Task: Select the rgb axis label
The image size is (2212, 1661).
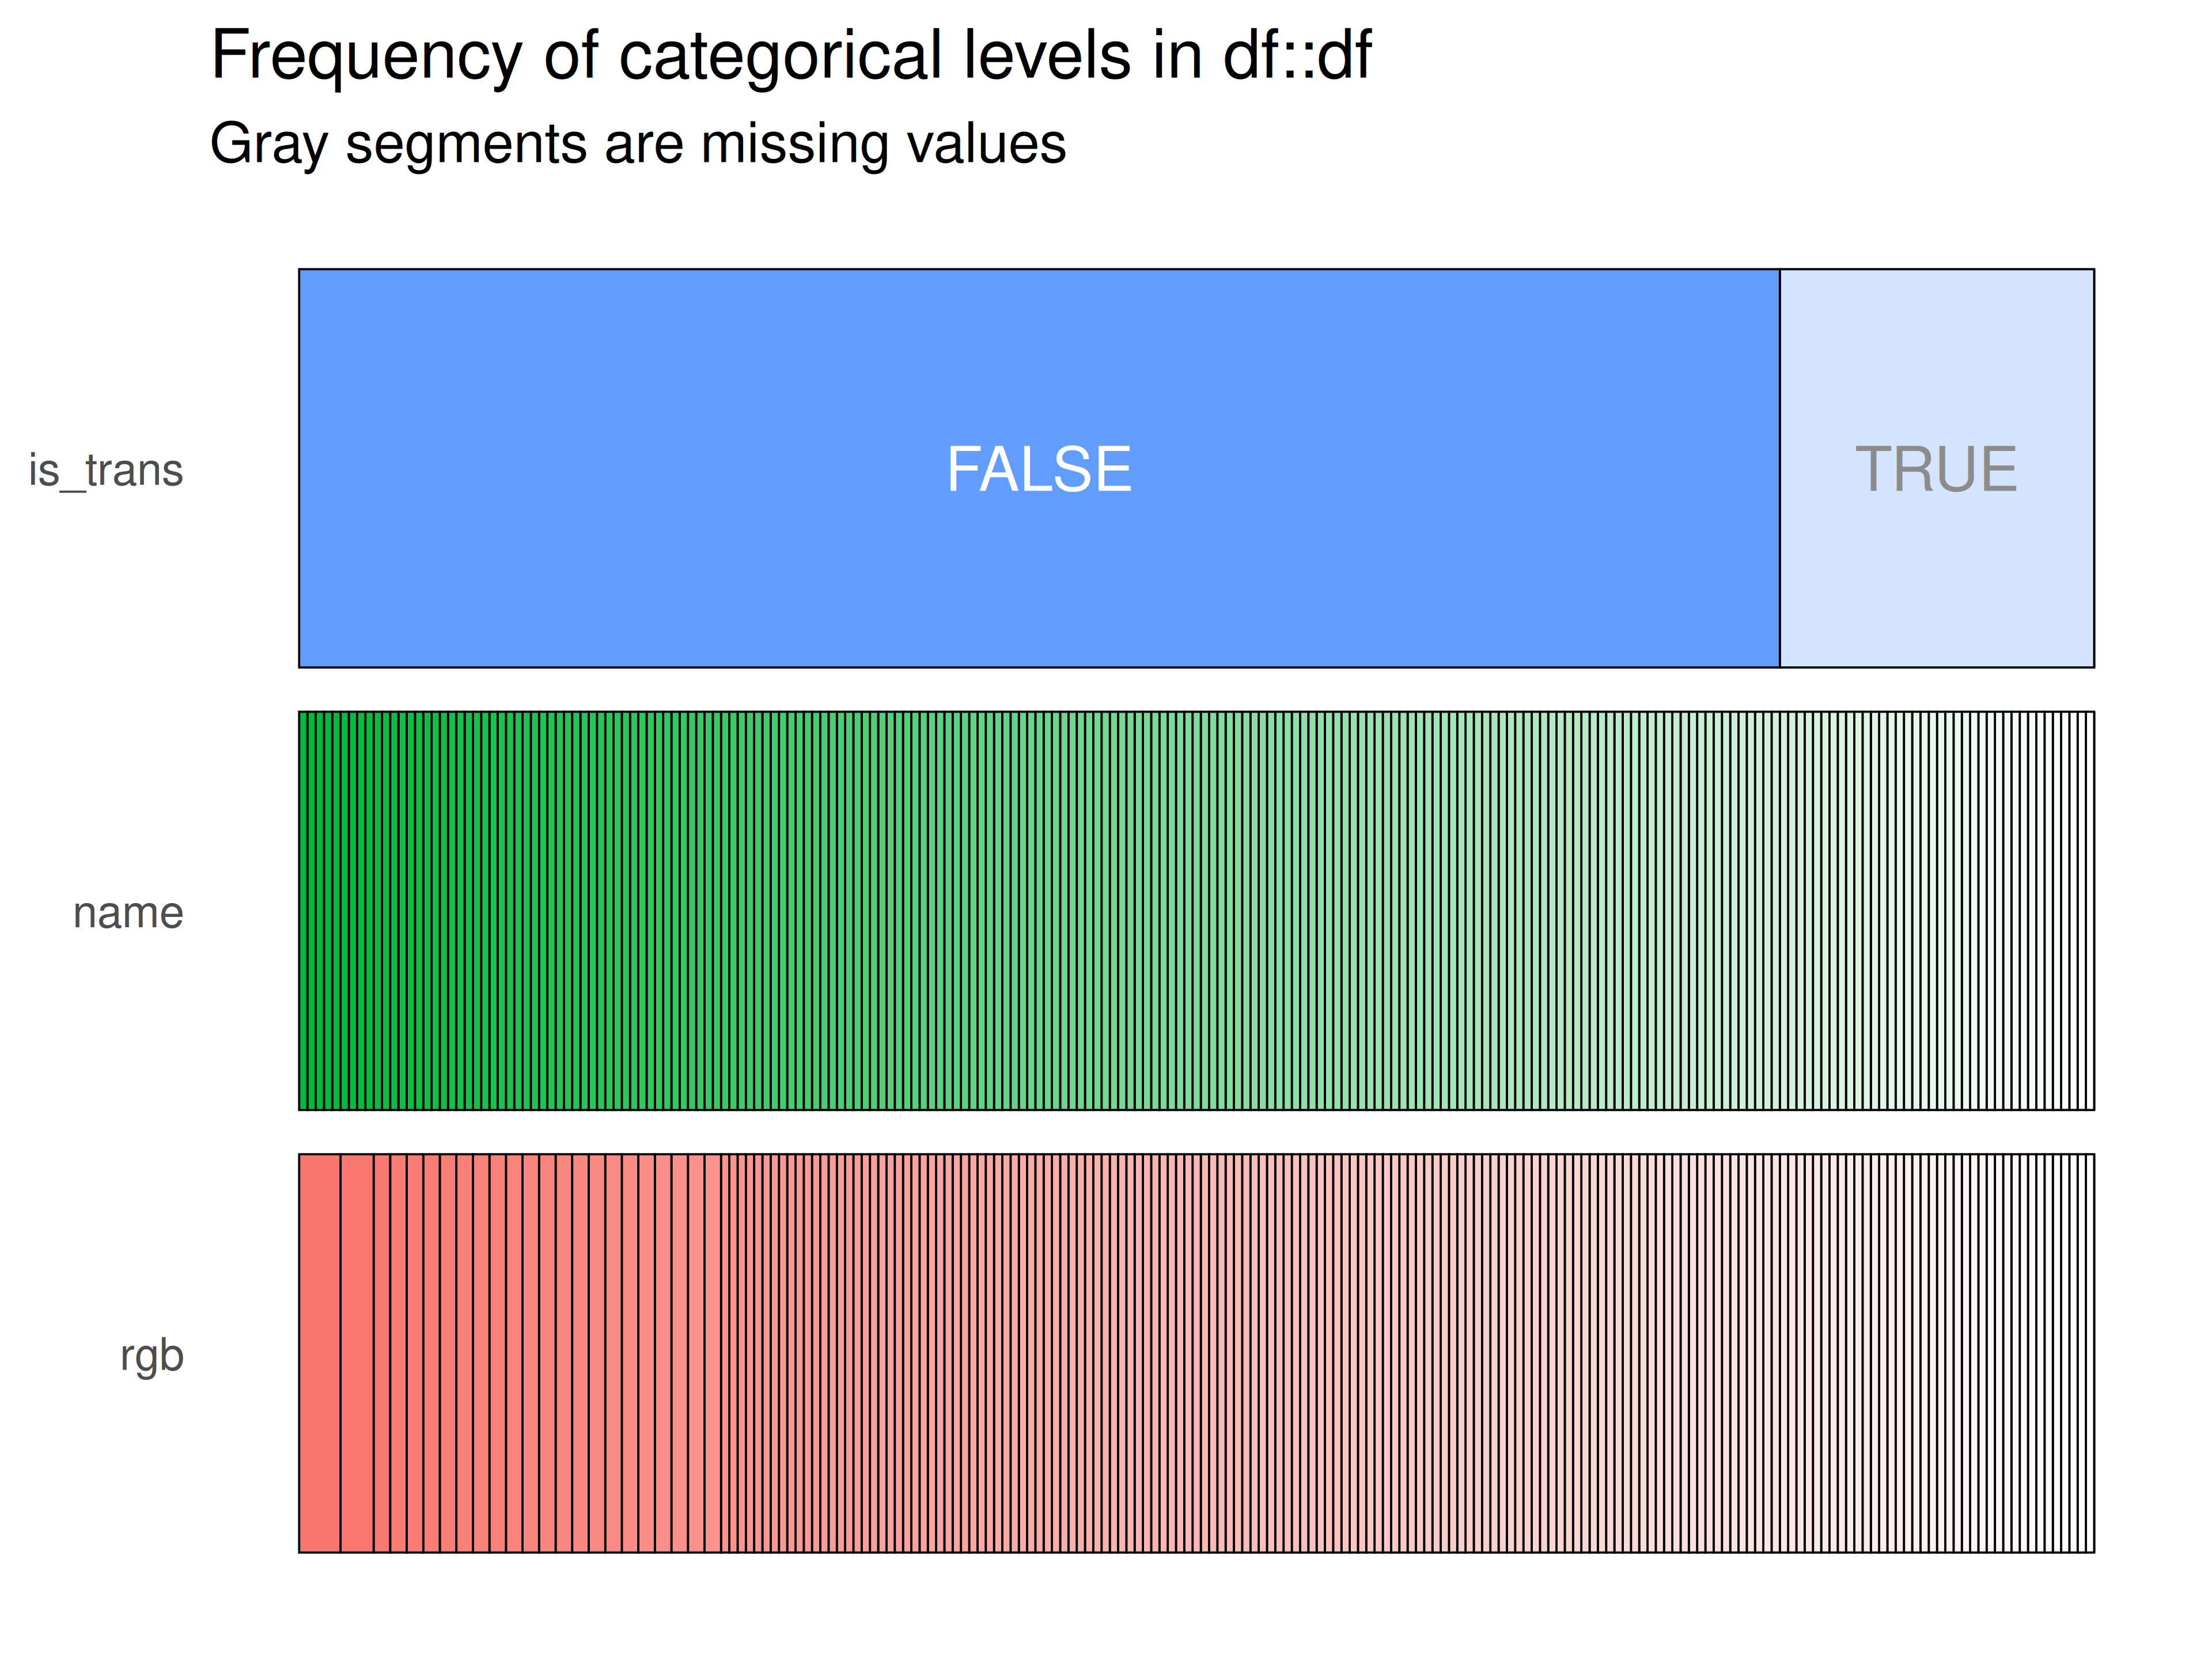Action: (152, 1357)
